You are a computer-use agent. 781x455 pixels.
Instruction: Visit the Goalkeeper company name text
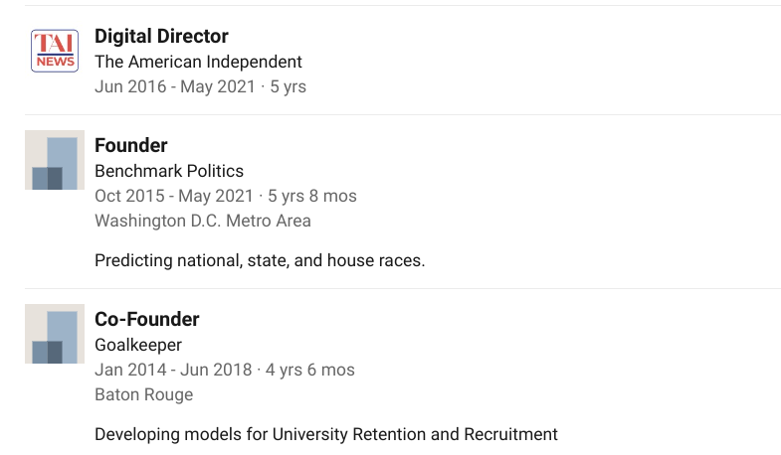pos(138,345)
